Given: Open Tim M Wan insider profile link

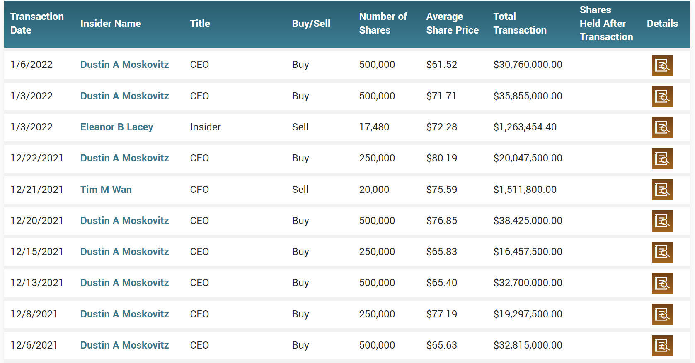Looking at the screenshot, I should coord(106,190).
